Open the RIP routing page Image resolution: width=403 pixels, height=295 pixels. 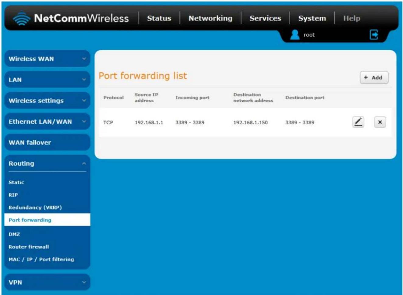13,195
